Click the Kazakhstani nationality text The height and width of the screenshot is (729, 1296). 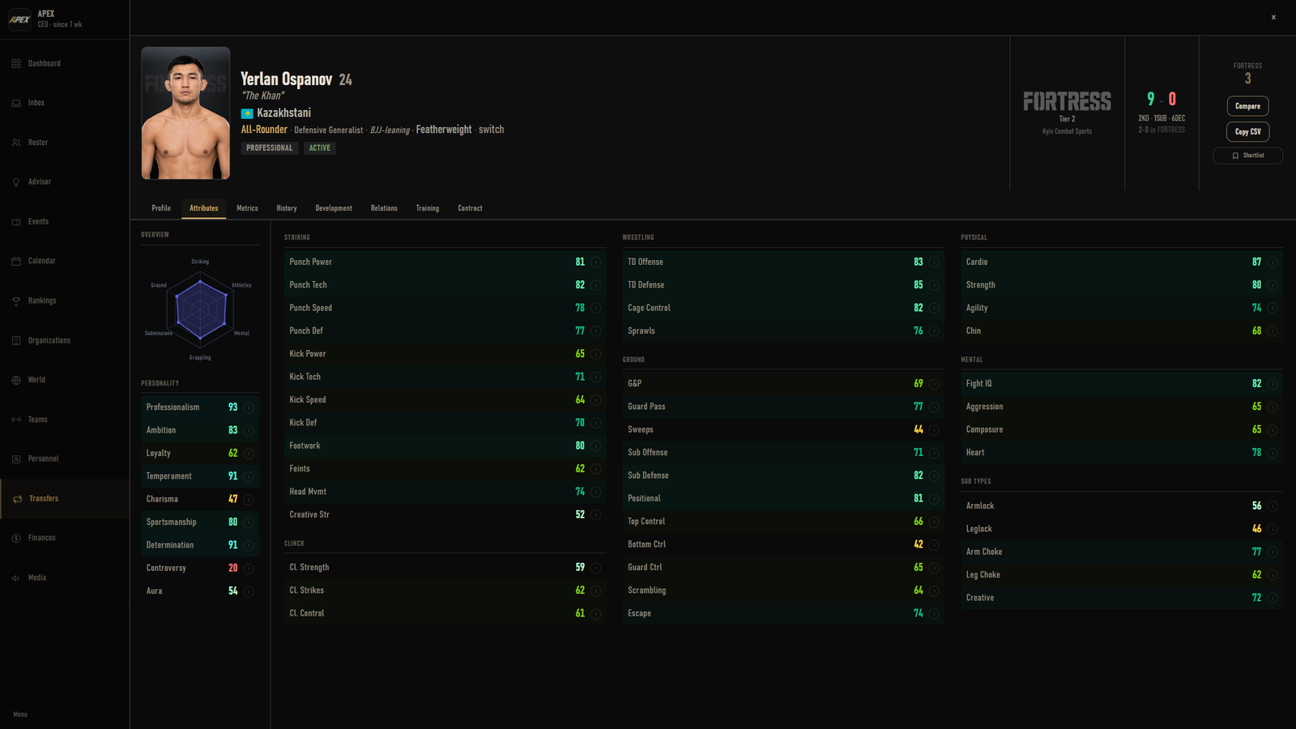[283, 113]
